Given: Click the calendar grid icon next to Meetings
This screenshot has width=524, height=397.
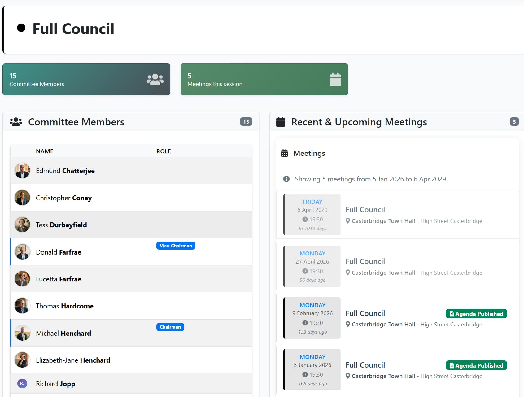Looking at the screenshot, I should point(284,153).
